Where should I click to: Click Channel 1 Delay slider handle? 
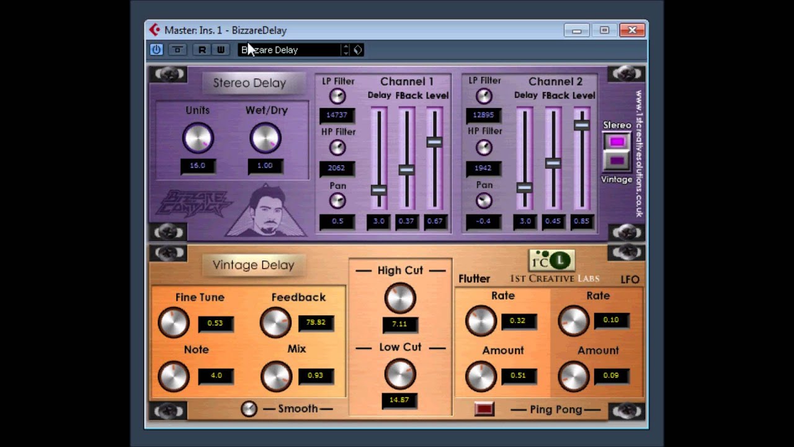click(x=378, y=190)
